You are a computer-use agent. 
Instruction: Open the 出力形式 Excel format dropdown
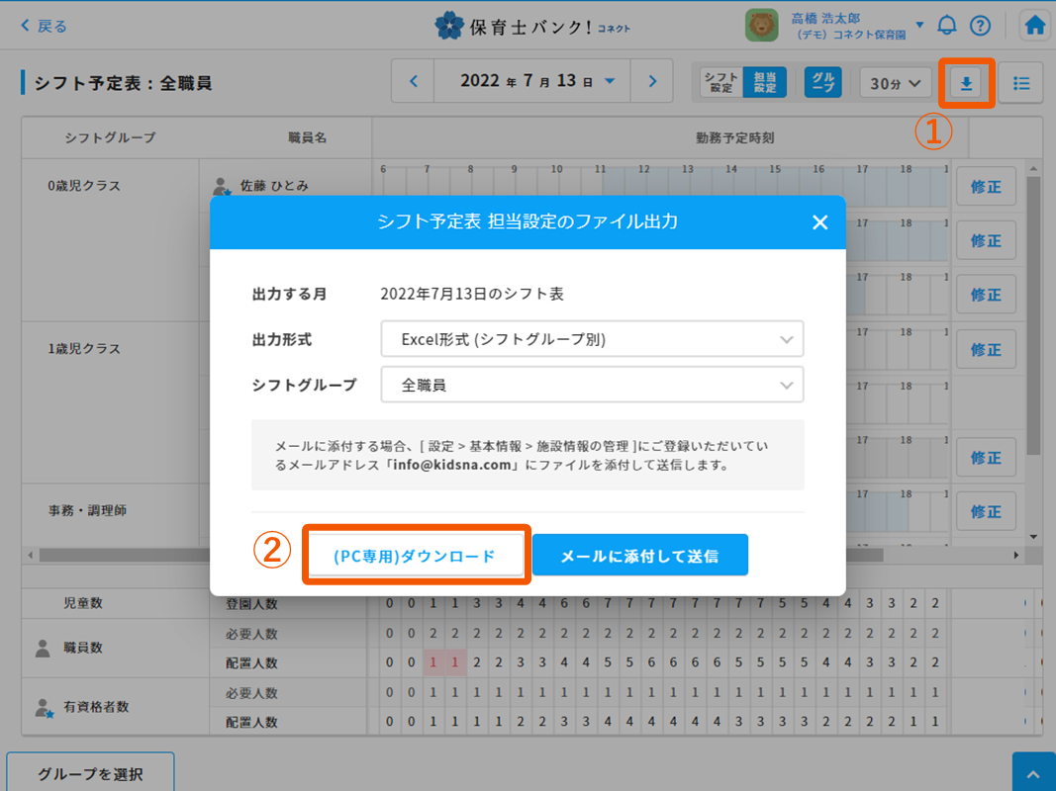pos(592,339)
